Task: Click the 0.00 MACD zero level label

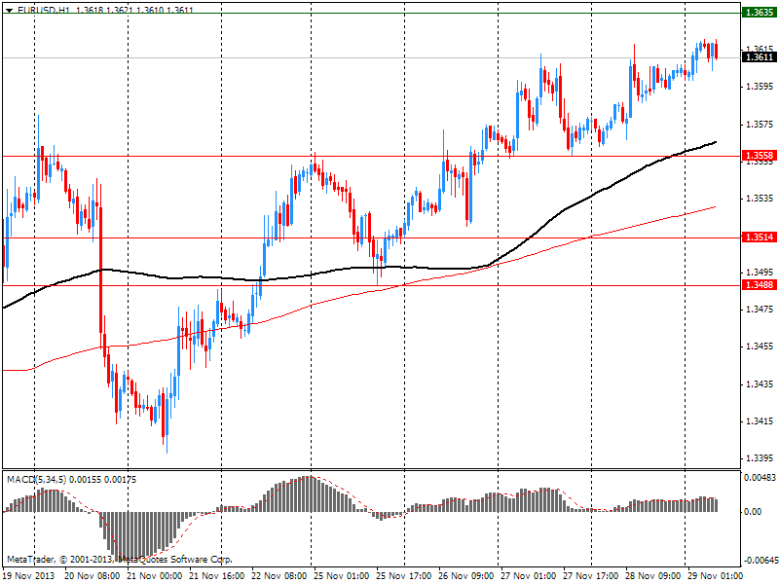Action: coord(754,511)
